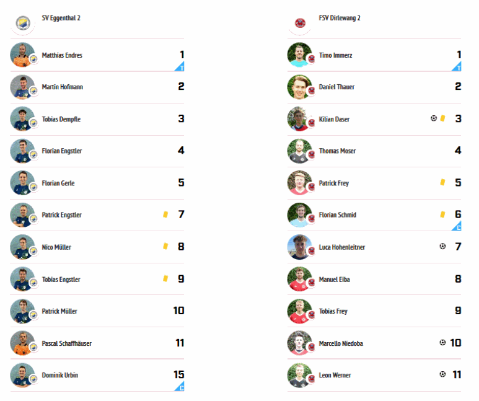479x401 pixels.
Task: Click the captain badge on Dominik Urbin's row
Action: (180, 386)
